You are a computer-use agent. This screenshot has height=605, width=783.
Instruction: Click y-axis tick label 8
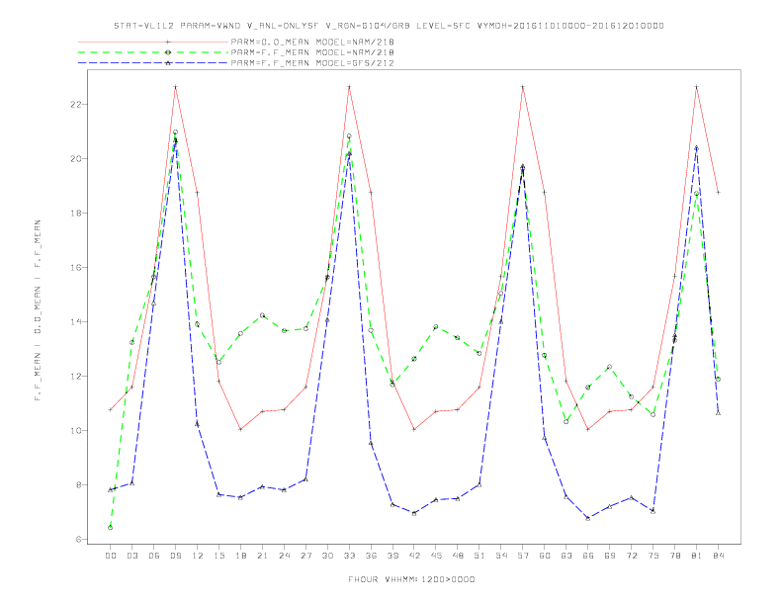pos(79,485)
